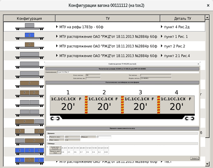Image resolution: width=213 pixels, height=168 pixels.
Task: Click the '0-7' table cell
Action: pyautogui.click(x=83, y=152)
